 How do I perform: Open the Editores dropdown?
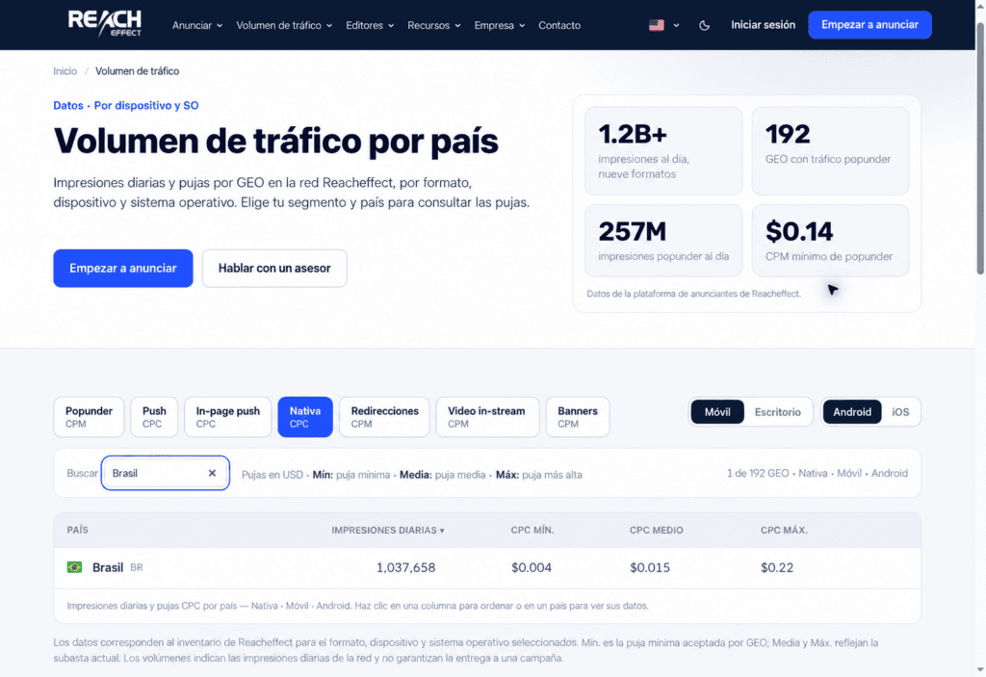click(370, 25)
